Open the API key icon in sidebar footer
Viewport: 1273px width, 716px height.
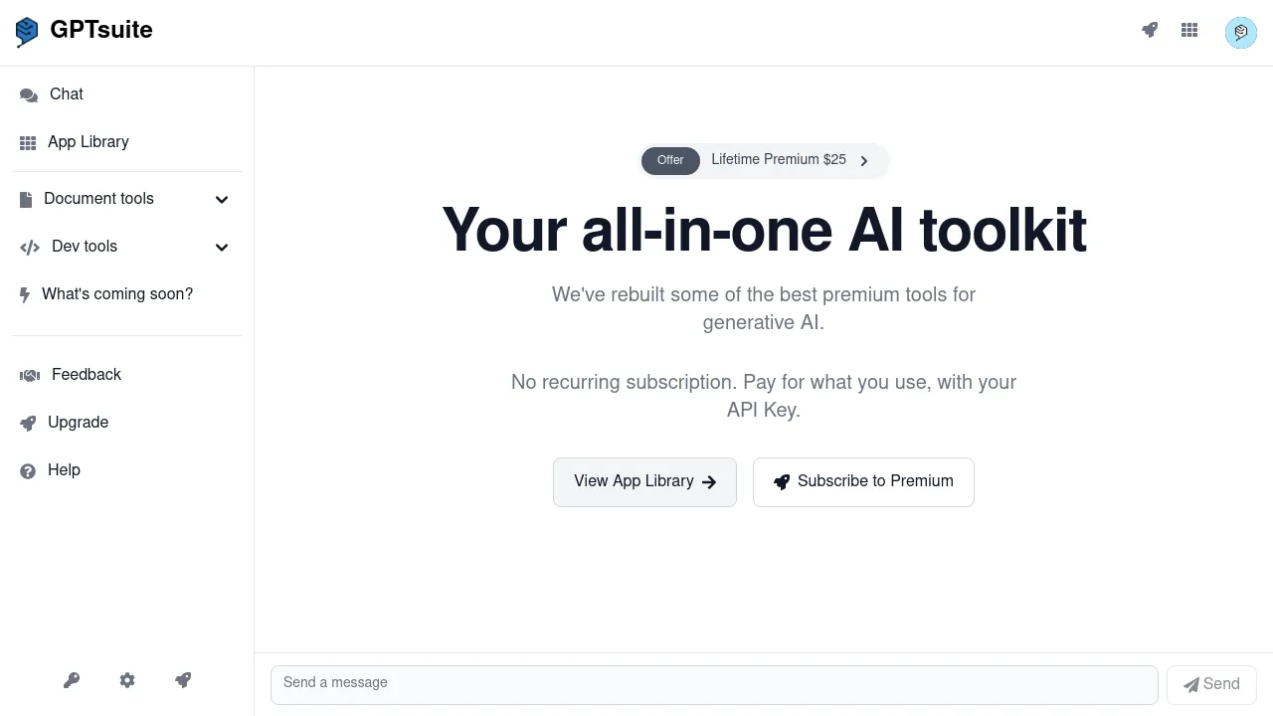point(72,680)
